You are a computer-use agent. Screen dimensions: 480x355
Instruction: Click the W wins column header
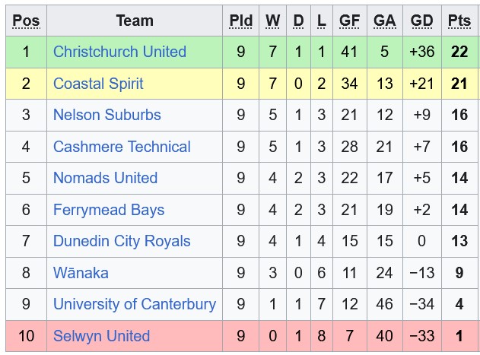pos(273,21)
